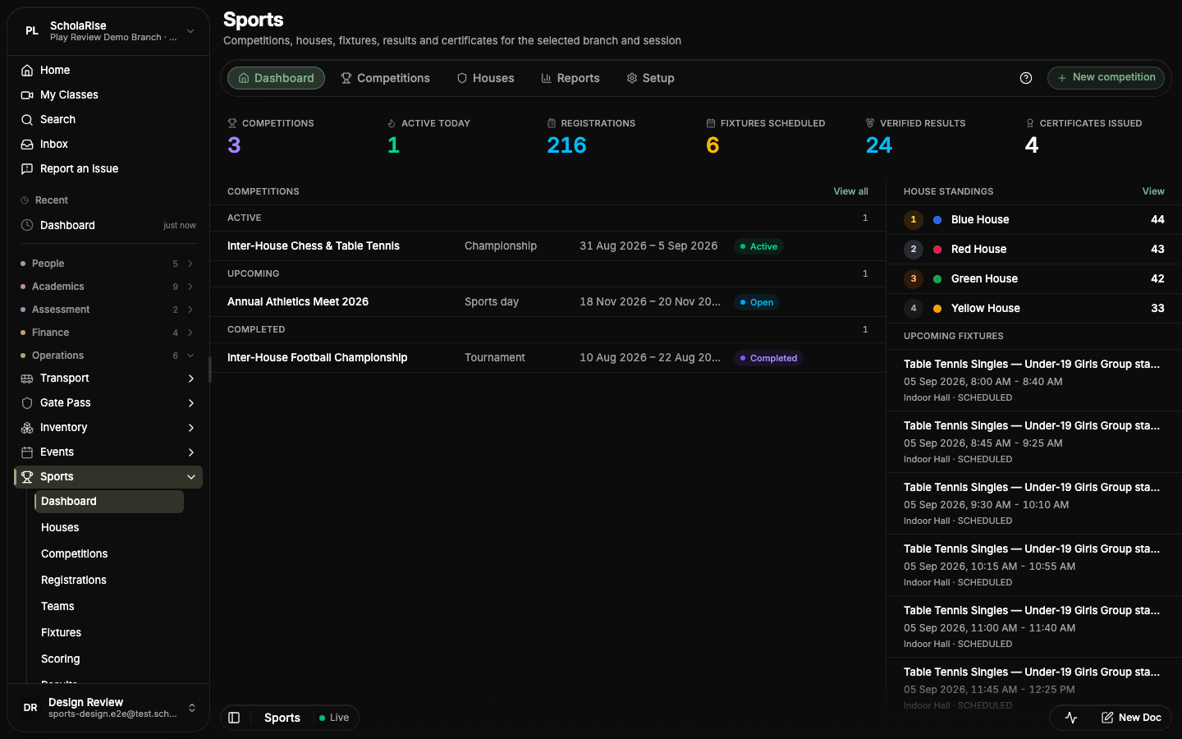1182x739 pixels.
Task: Switch to the Reports tab
Action: (x=570, y=78)
